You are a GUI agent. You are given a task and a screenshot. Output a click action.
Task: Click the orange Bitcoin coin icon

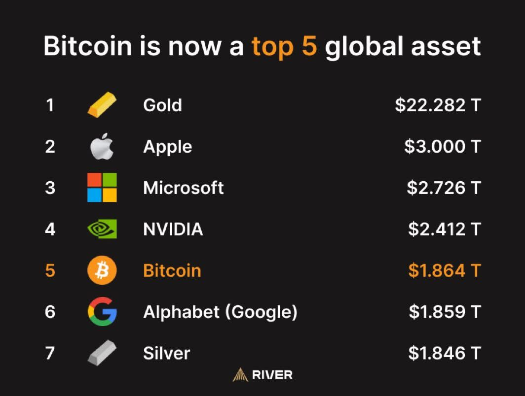(102, 270)
